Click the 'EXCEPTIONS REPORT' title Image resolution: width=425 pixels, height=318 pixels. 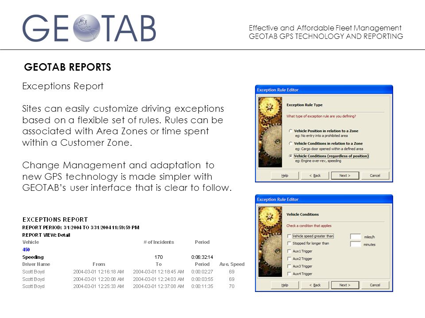[x=55, y=220]
